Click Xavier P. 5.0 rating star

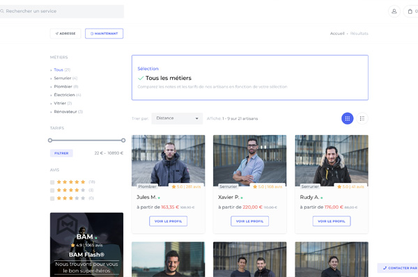coord(255,187)
